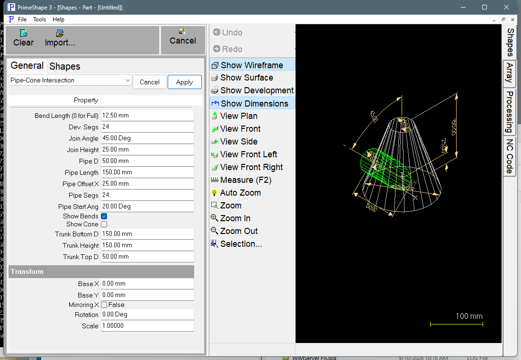Screen dimensions: 521x360
Task: Toggle Show Dimensions
Action: click(x=252, y=104)
